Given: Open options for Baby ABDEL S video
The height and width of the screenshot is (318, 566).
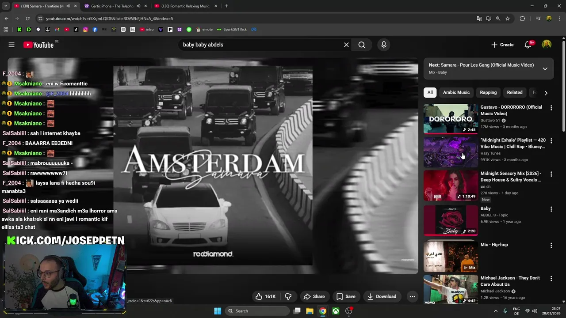Looking at the screenshot, I should click(551, 209).
